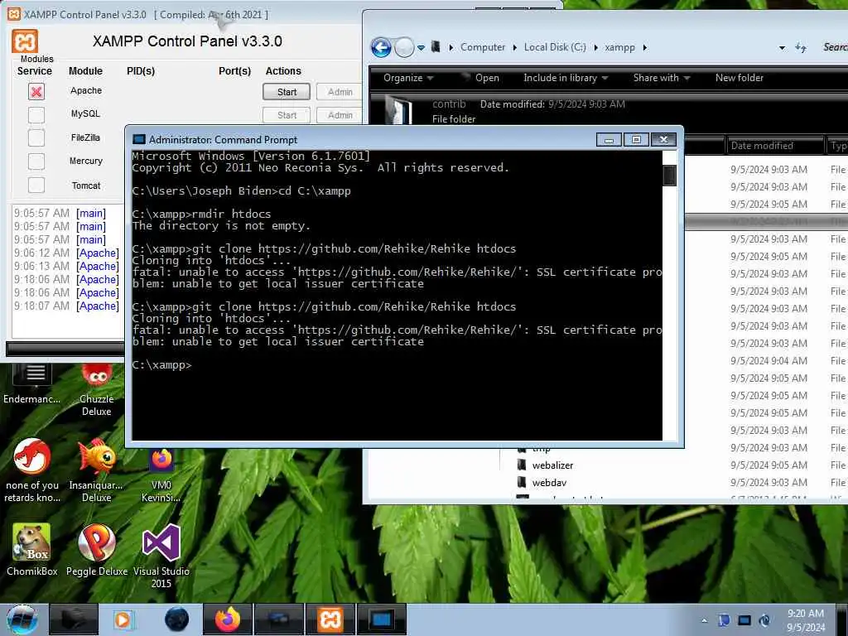Sort by Date modified column header

pyautogui.click(x=774, y=146)
